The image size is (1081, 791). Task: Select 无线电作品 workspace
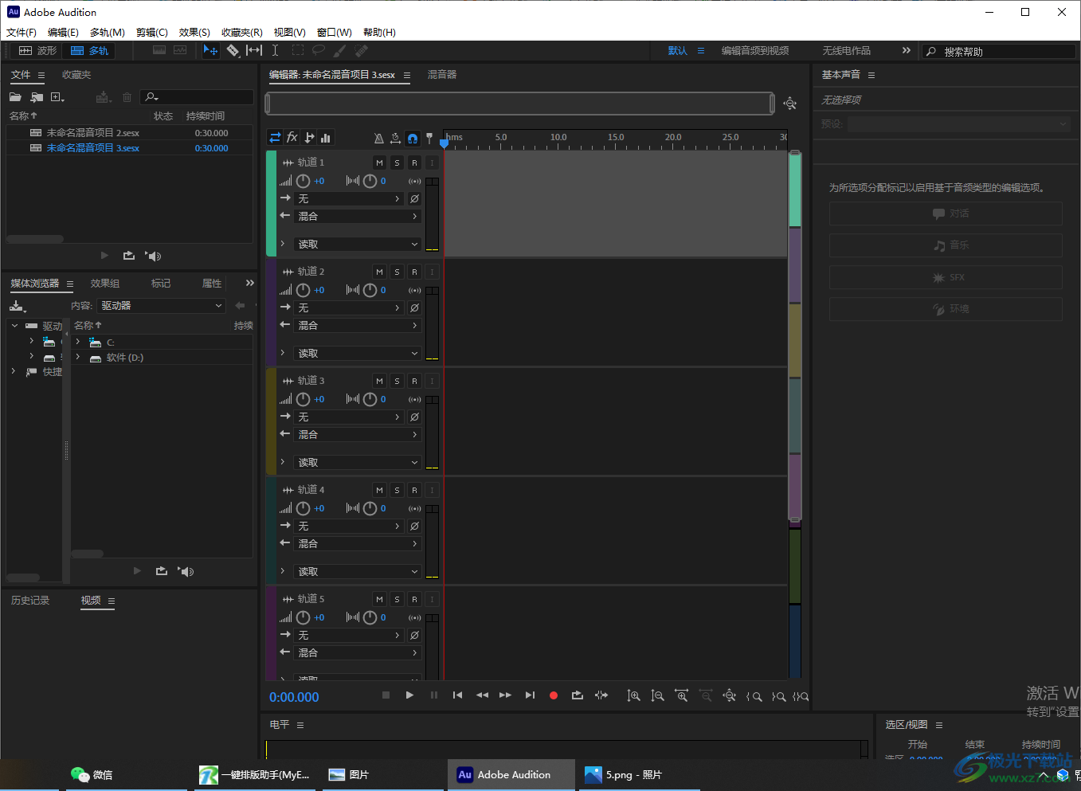tap(846, 50)
